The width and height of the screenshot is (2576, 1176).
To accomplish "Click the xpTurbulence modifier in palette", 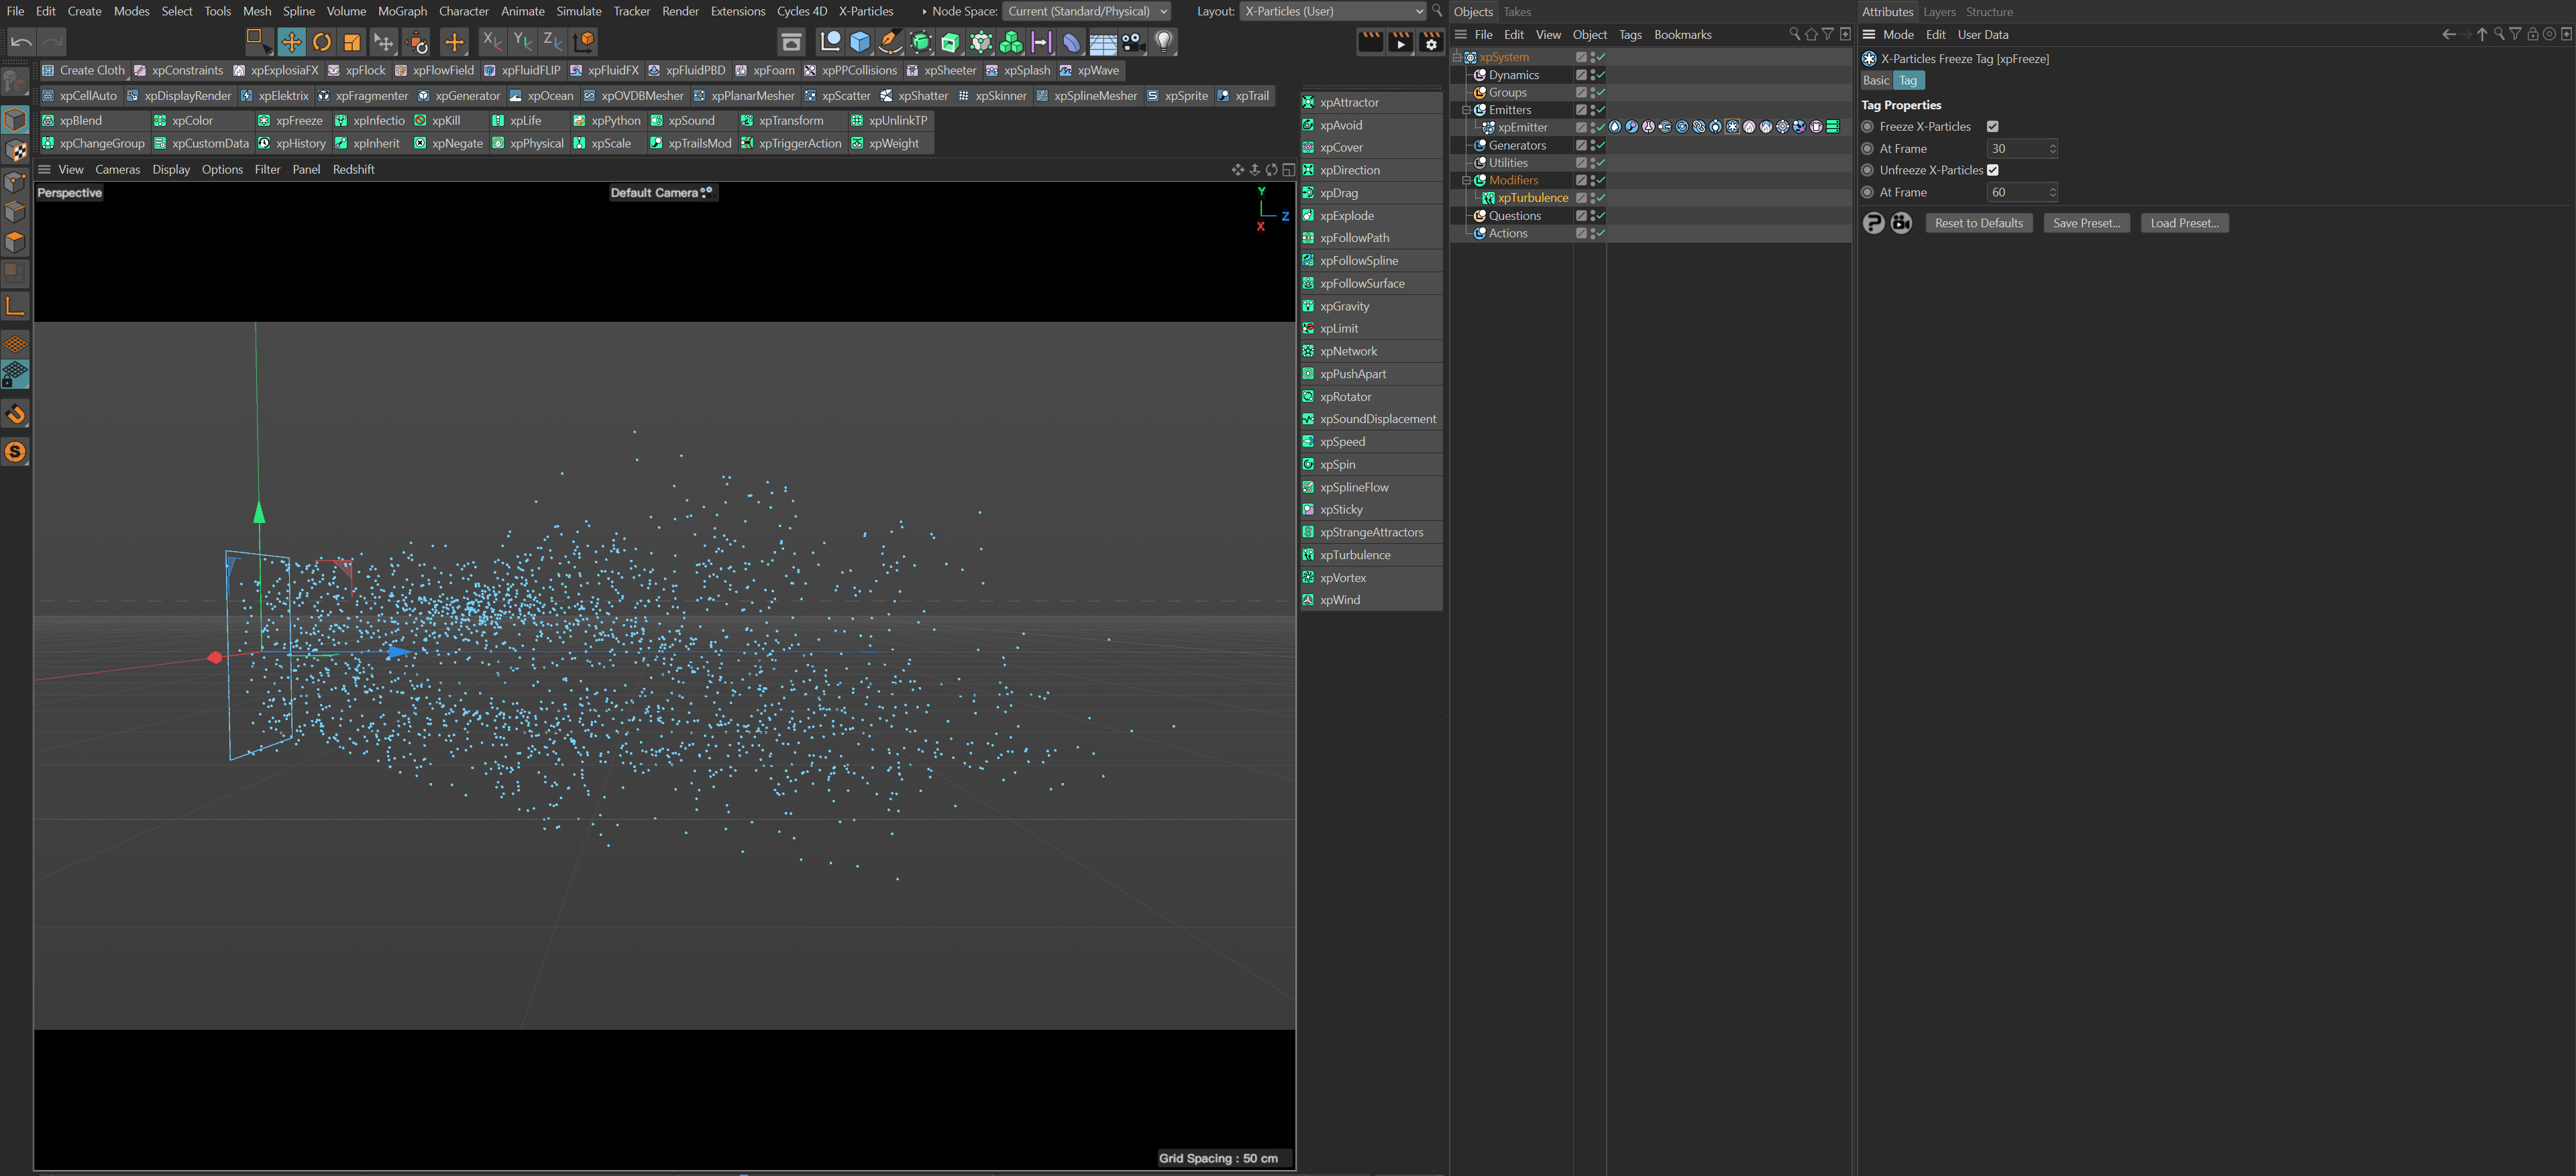I will (x=1371, y=556).
